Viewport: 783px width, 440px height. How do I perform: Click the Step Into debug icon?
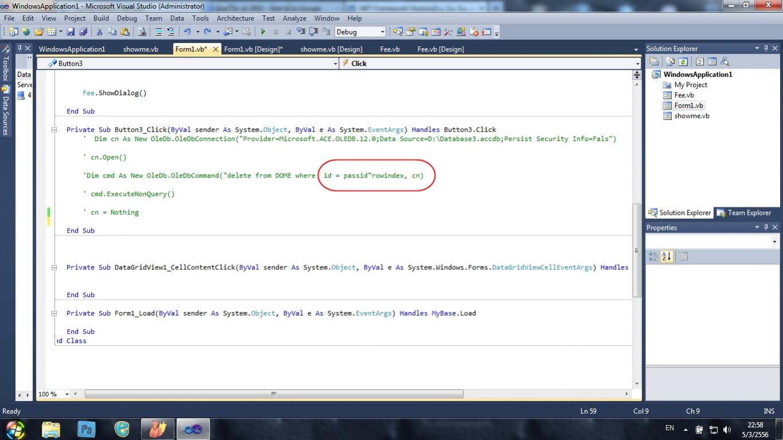pyautogui.click(x=301, y=32)
